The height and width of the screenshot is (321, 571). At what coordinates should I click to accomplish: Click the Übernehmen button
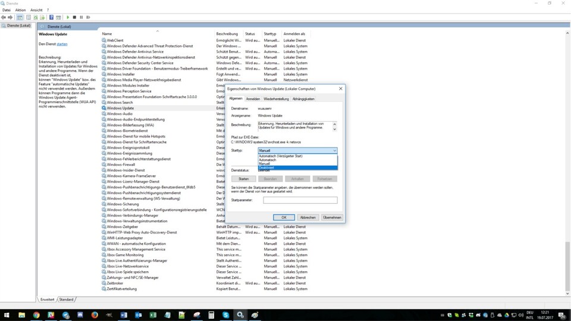coord(331,218)
